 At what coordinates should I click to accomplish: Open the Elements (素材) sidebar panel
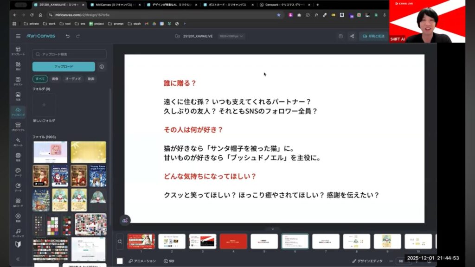[x=18, y=66]
